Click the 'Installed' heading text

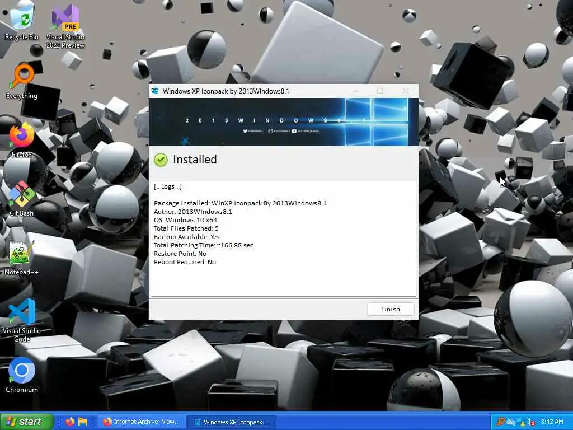(195, 160)
